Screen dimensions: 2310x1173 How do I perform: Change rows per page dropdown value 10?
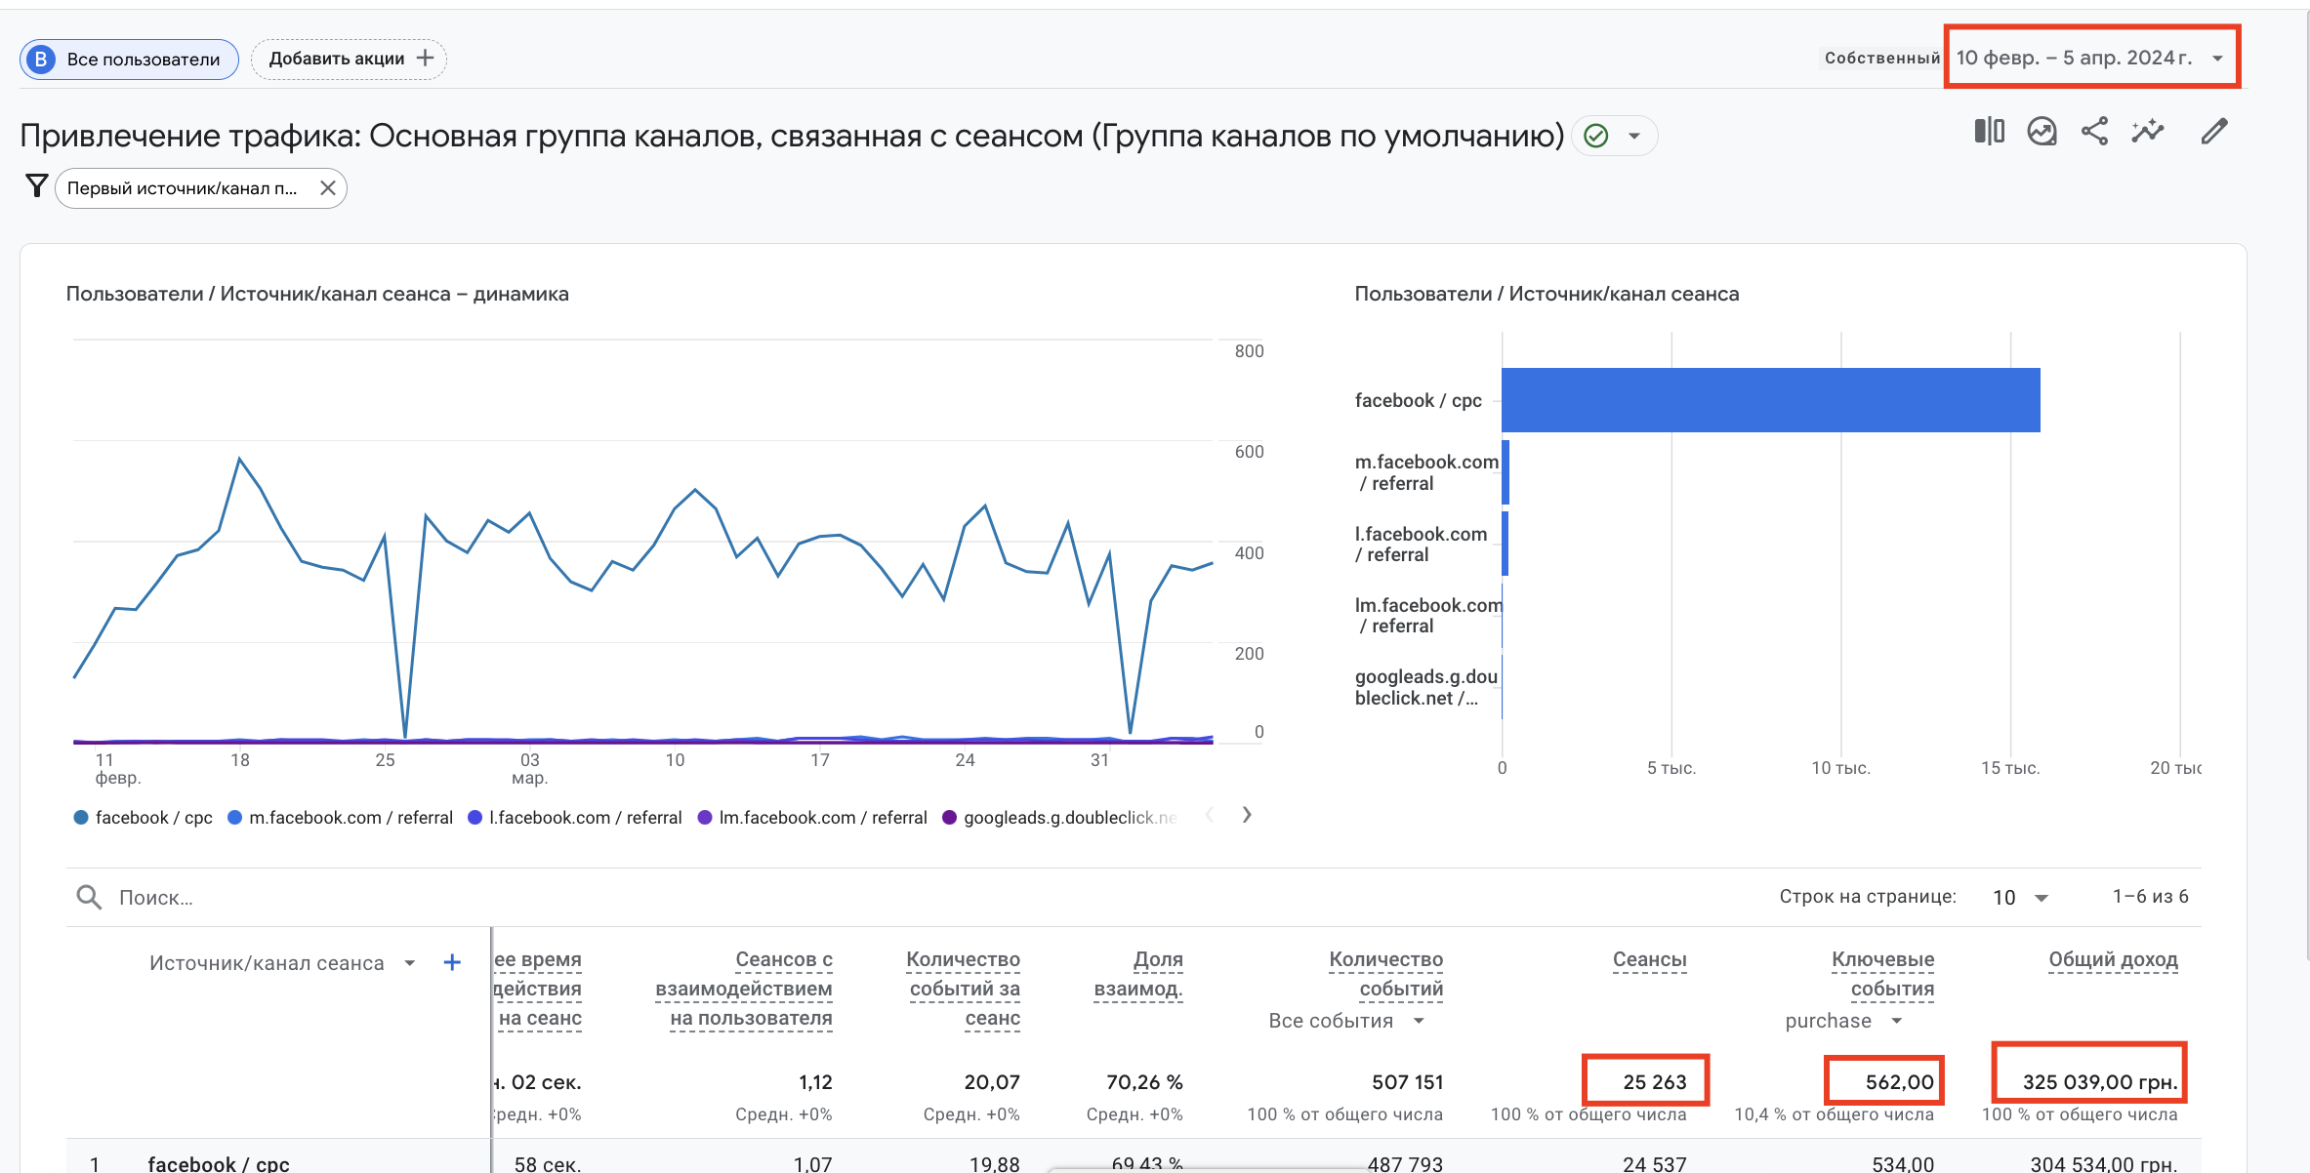pos(2020,898)
